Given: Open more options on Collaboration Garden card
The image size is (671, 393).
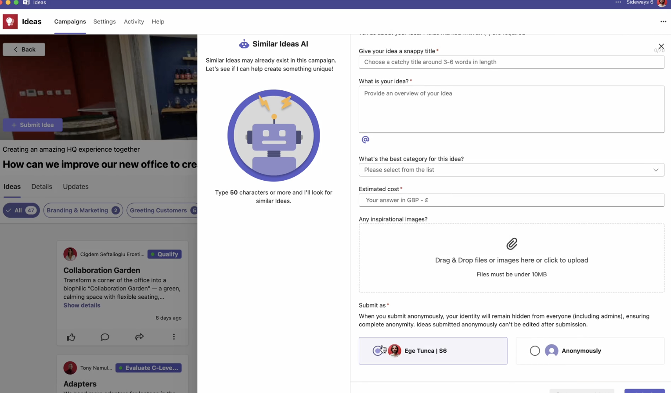Looking at the screenshot, I should (x=174, y=337).
